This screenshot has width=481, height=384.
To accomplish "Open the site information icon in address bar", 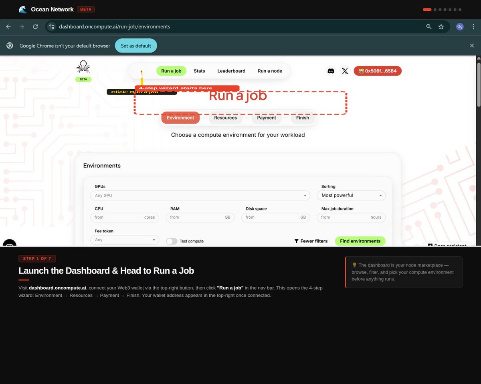I will (51, 27).
